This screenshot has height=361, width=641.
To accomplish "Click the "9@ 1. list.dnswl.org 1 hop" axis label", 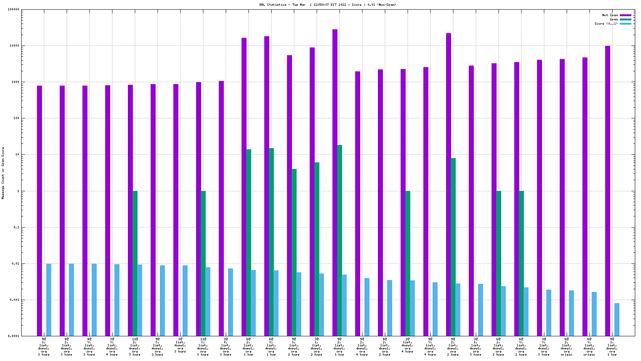I will coord(612,347).
